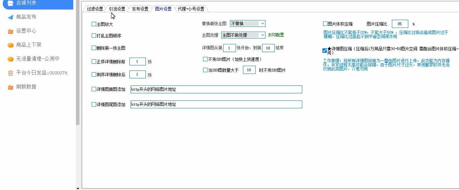This screenshot has height=190, width=459.
Task: Click the 详情图首图添加 URL input field
Action: [x=216, y=89]
